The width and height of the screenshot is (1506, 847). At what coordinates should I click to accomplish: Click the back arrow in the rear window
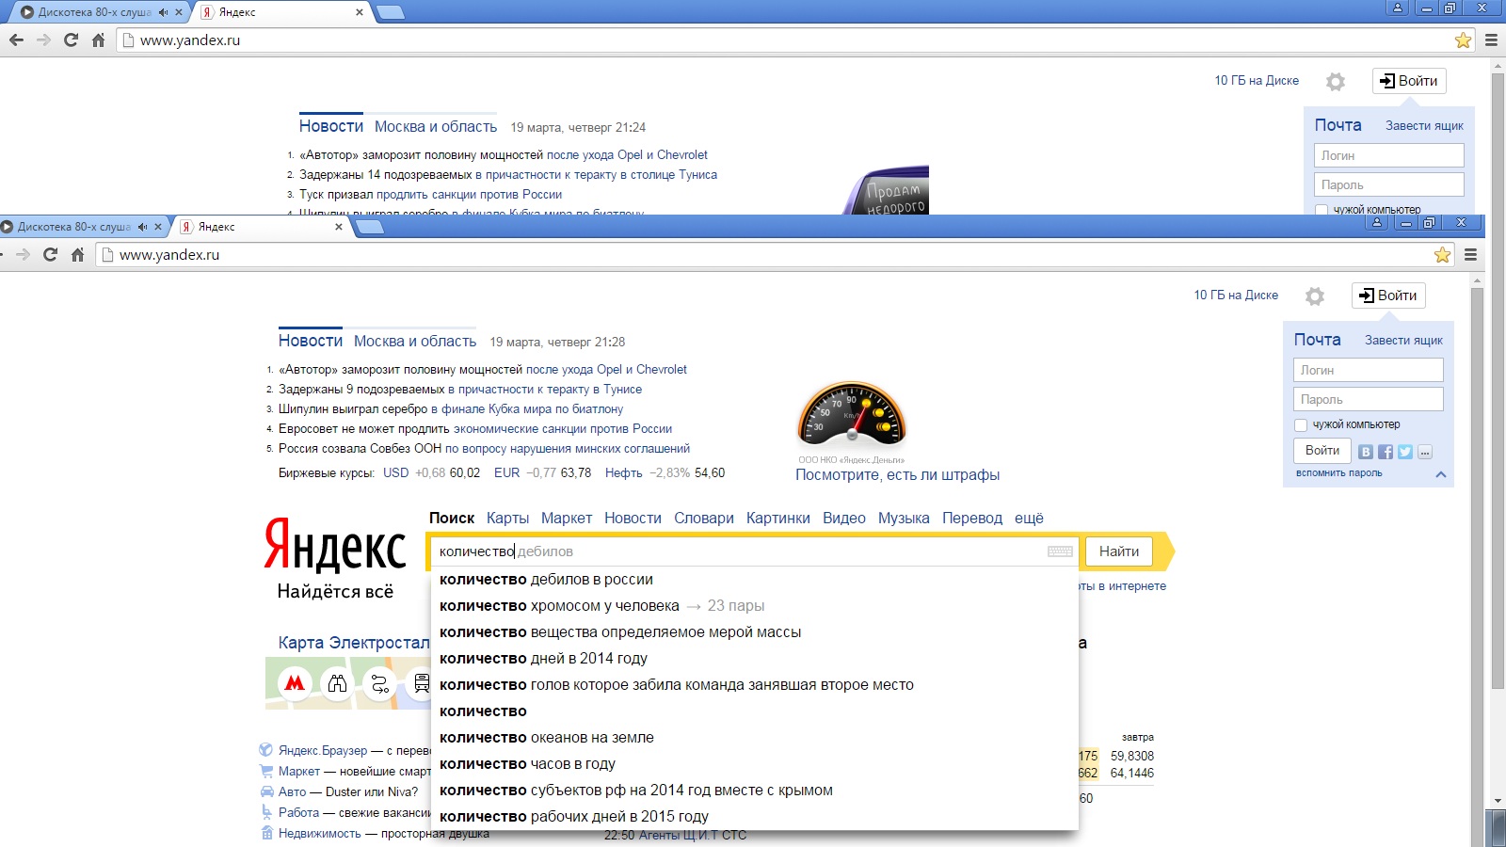pyautogui.click(x=16, y=40)
